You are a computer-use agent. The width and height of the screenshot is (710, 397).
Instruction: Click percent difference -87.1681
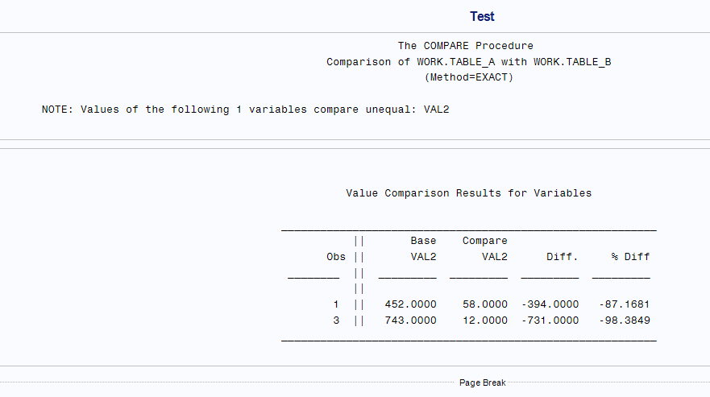(624, 304)
